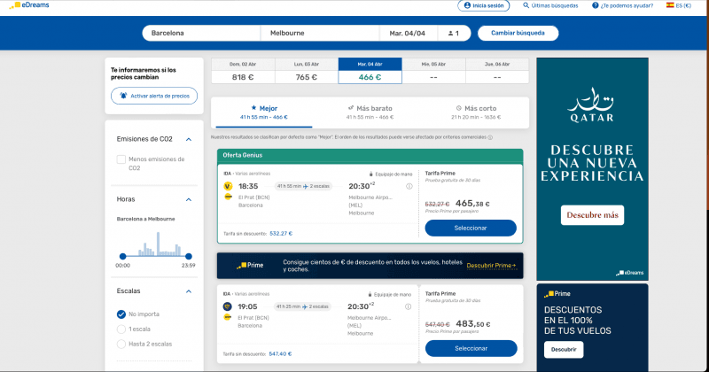Select the 1 escala option
Screen dimensions: 709x372
121,329
